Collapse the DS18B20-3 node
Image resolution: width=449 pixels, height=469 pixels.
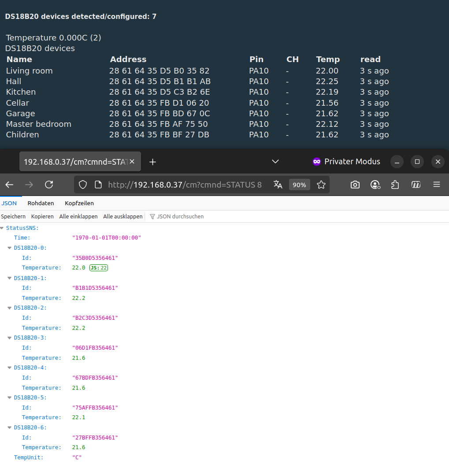10,338
